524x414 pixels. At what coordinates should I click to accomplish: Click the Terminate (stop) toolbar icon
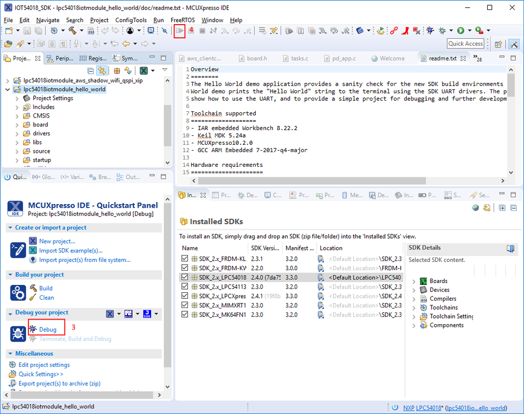click(x=202, y=31)
